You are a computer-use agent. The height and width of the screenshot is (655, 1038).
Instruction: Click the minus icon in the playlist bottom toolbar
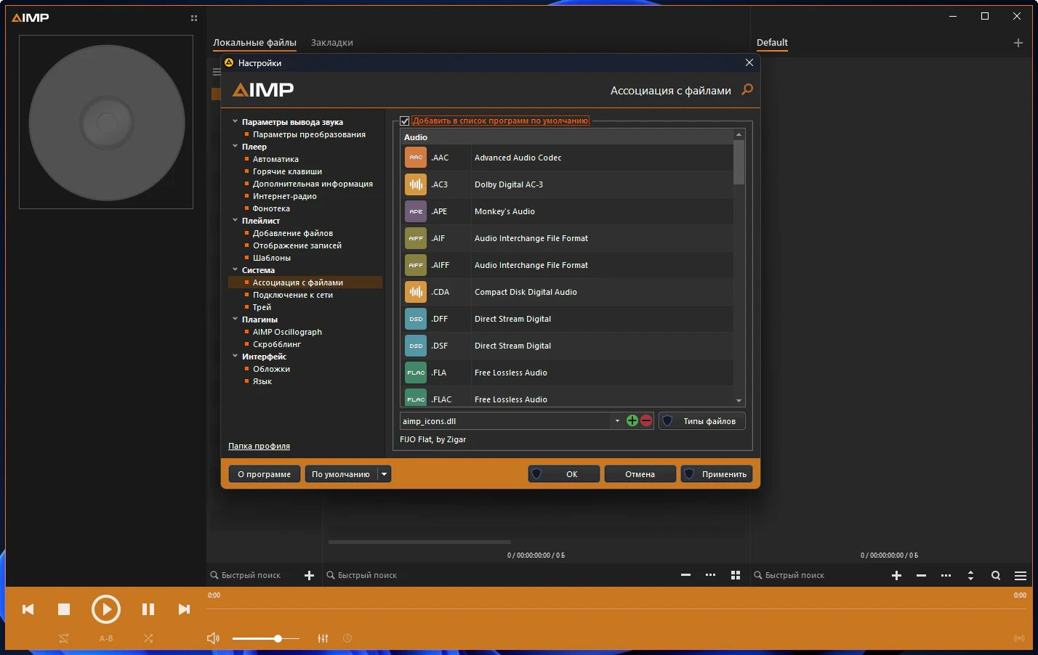coord(921,575)
